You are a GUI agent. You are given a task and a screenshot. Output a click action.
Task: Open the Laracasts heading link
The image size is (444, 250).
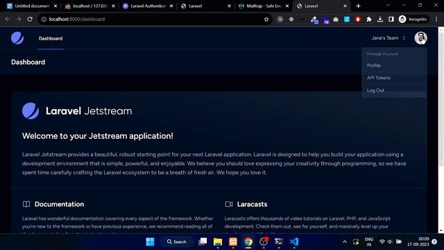click(x=252, y=204)
